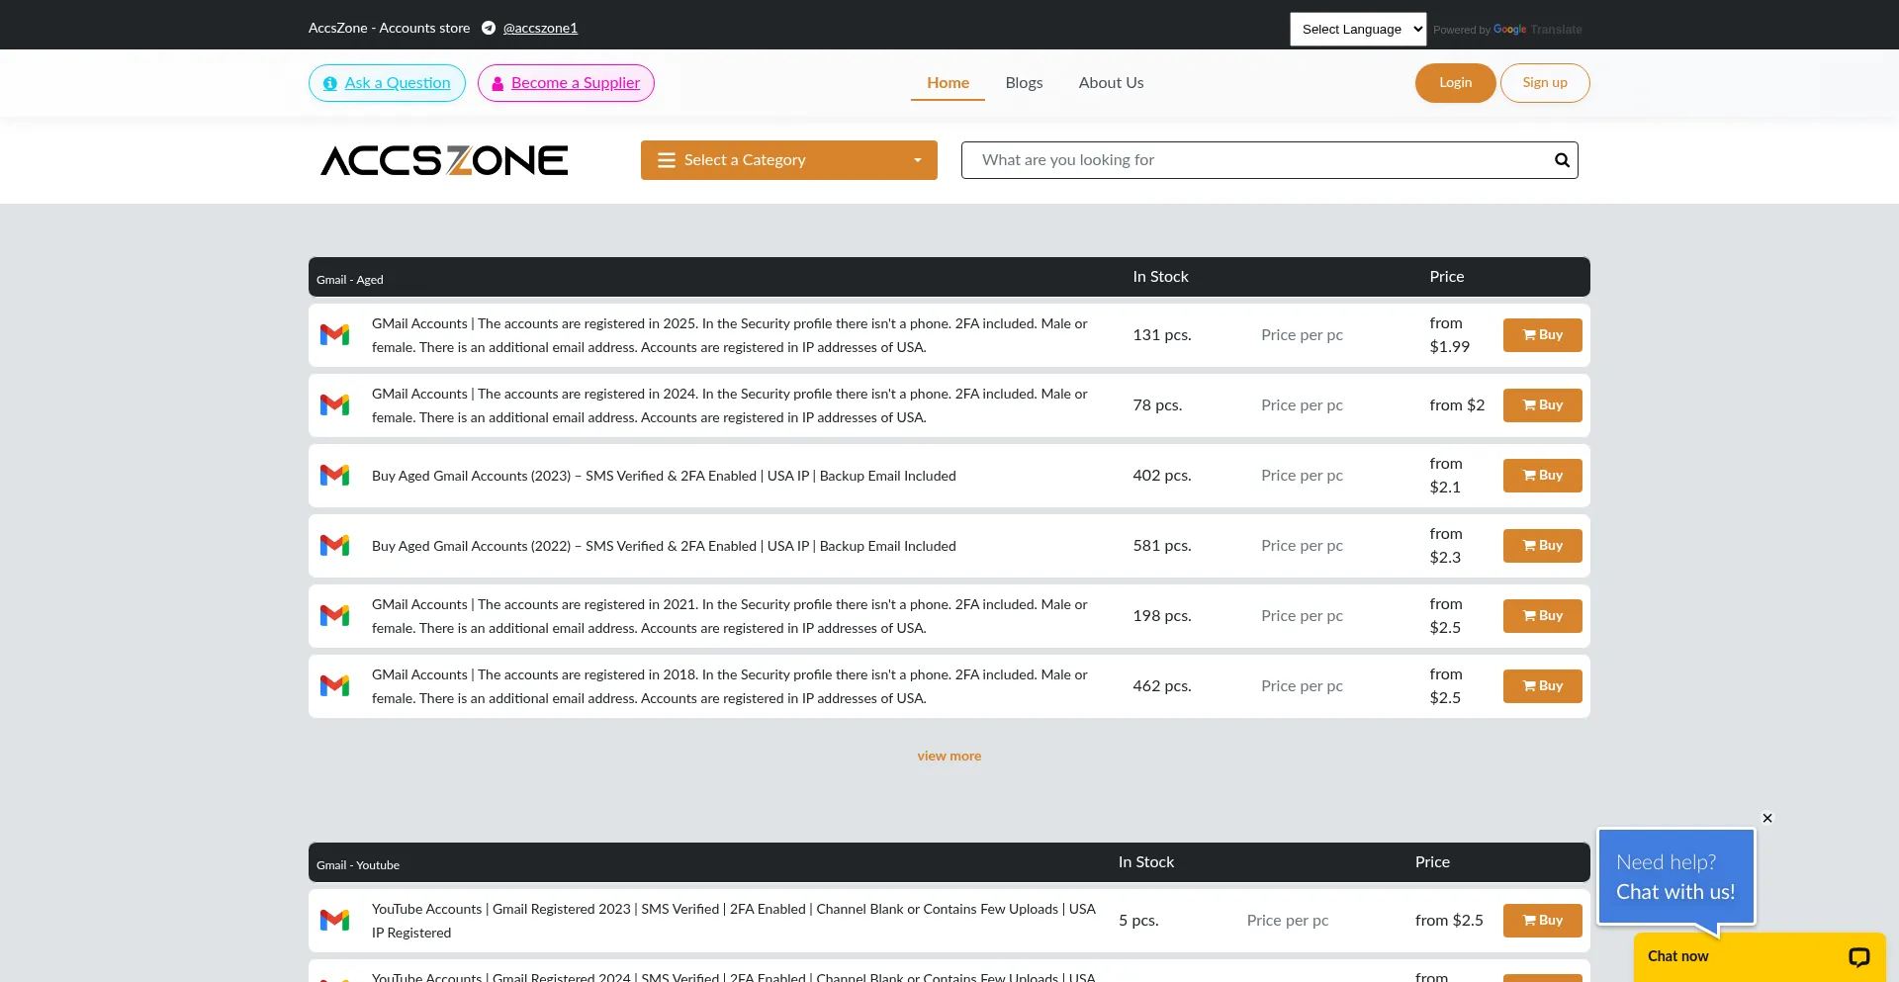Image resolution: width=1899 pixels, height=982 pixels.
Task: Click the search magnifier icon
Action: [x=1561, y=159]
